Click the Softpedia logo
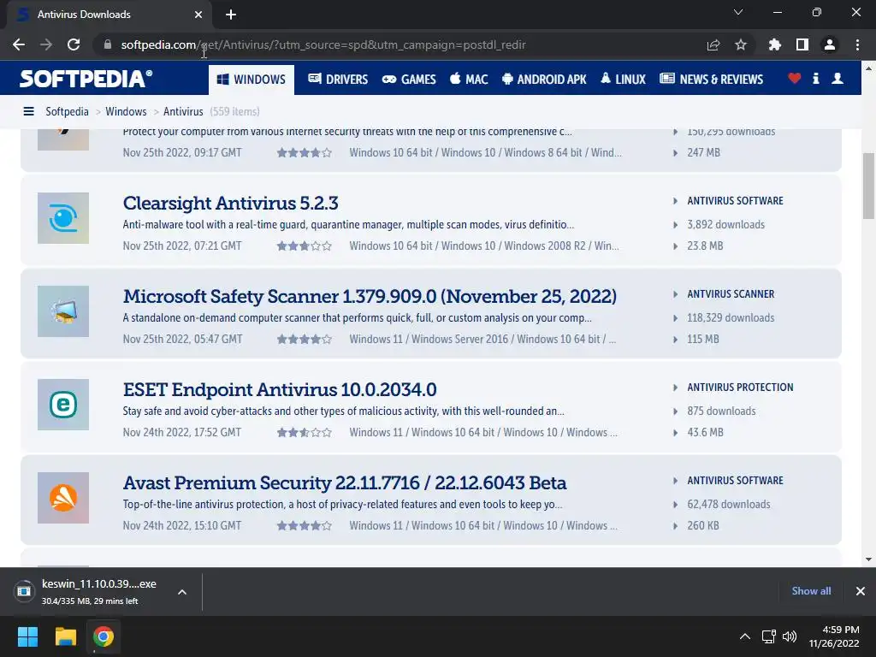 tap(86, 79)
